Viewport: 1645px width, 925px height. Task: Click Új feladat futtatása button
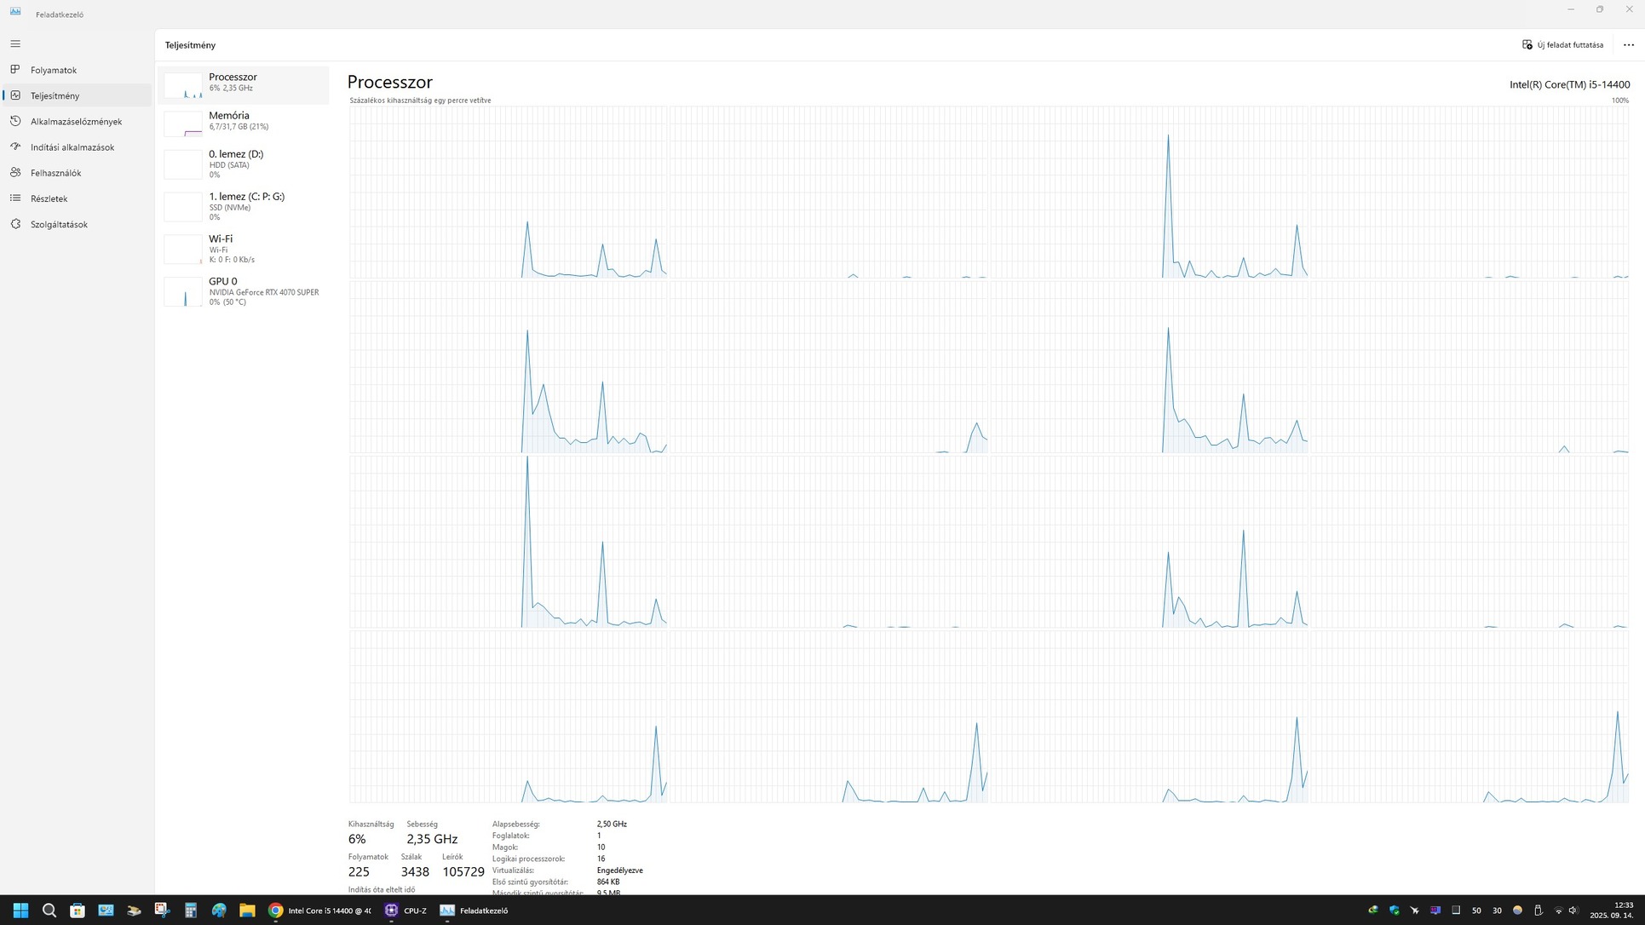[1562, 45]
